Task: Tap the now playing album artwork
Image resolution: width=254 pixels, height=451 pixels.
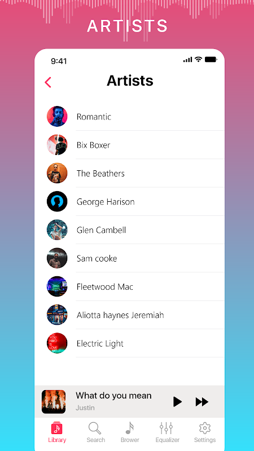Action: 54,401
